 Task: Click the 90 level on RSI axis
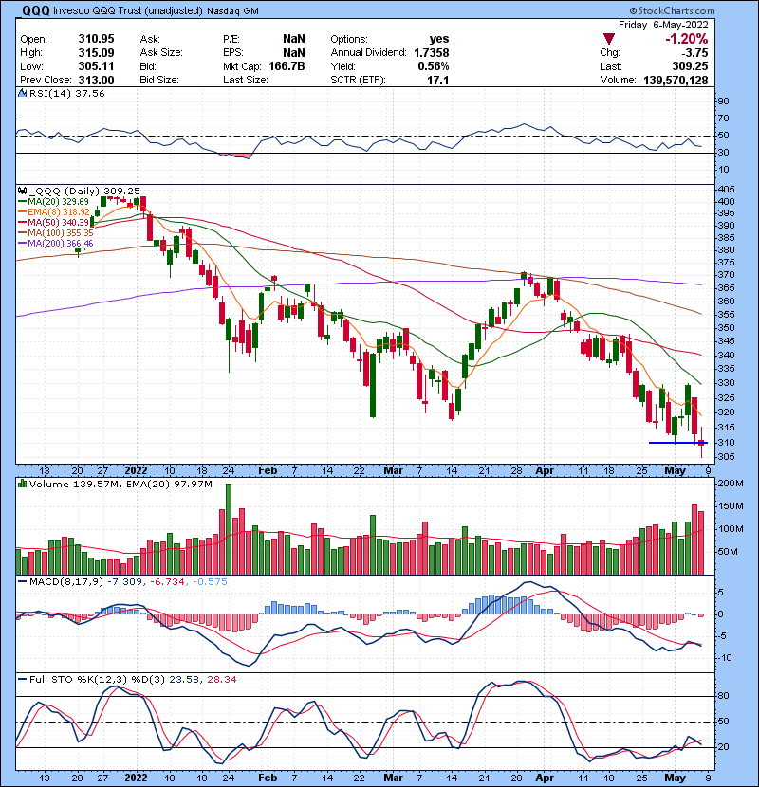point(724,101)
